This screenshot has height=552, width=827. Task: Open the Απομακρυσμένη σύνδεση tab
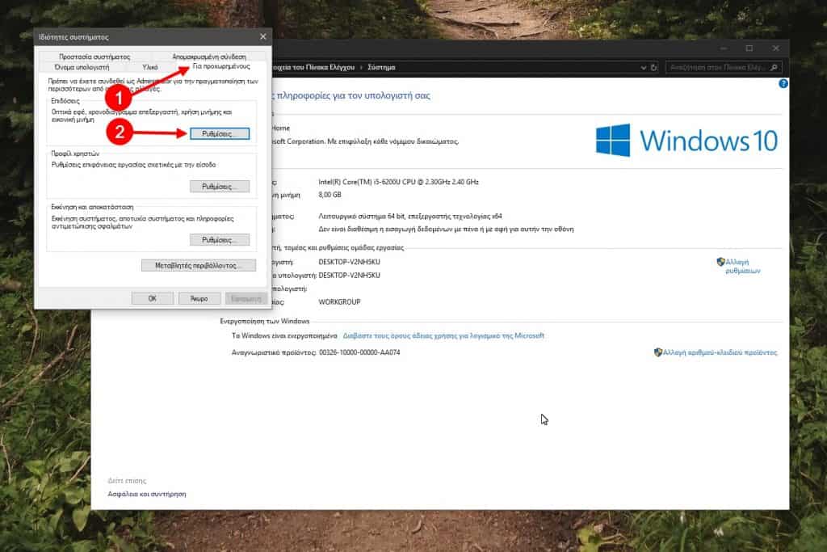208,57
